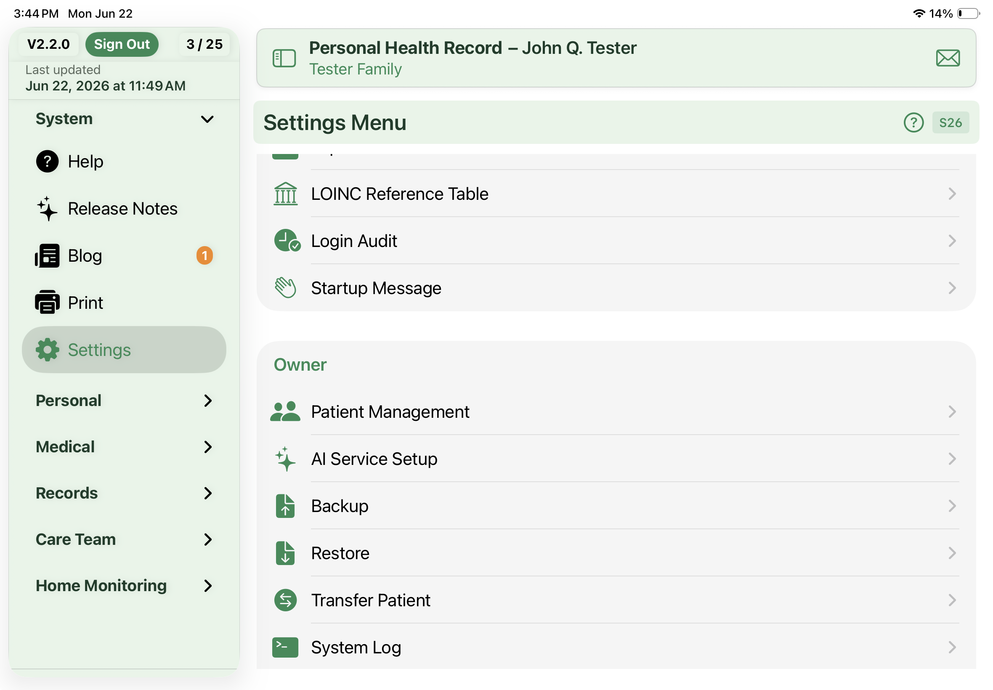The height and width of the screenshot is (690, 993).
Task: Open the AI Service Setup row
Action: coord(616,459)
